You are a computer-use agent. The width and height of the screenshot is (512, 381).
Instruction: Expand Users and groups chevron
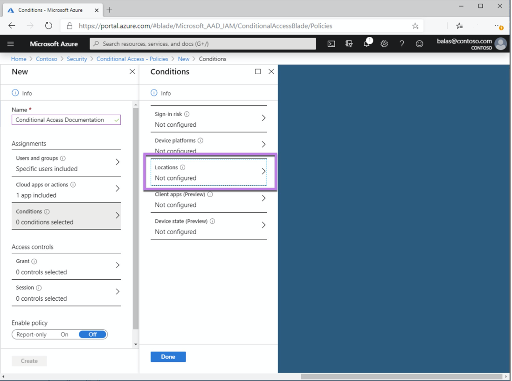(x=118, y=162)
